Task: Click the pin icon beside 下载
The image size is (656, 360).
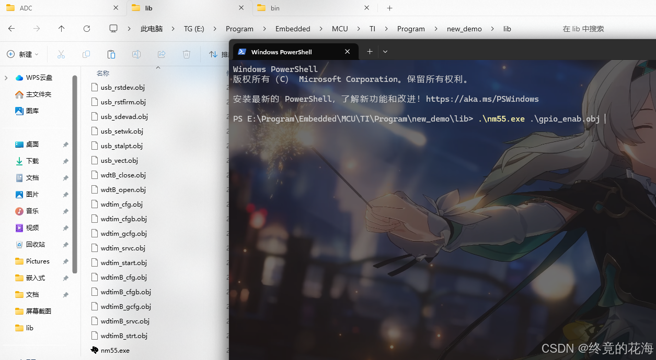Action: click(65, 161)
